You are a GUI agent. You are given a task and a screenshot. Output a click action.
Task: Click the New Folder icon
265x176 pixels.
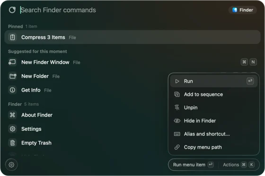pyautogui.click(x=13, y=76)
